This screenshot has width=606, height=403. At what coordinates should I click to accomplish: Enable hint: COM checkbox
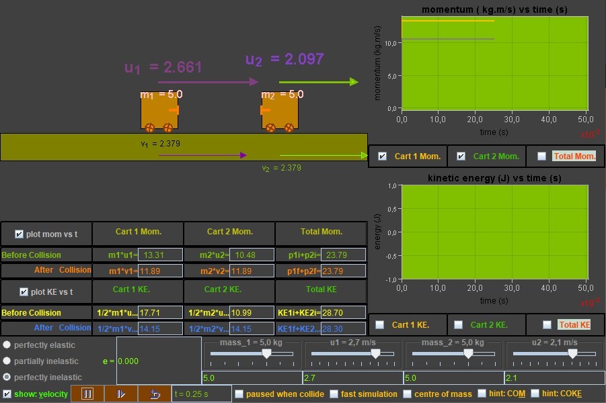click(482, 394)
